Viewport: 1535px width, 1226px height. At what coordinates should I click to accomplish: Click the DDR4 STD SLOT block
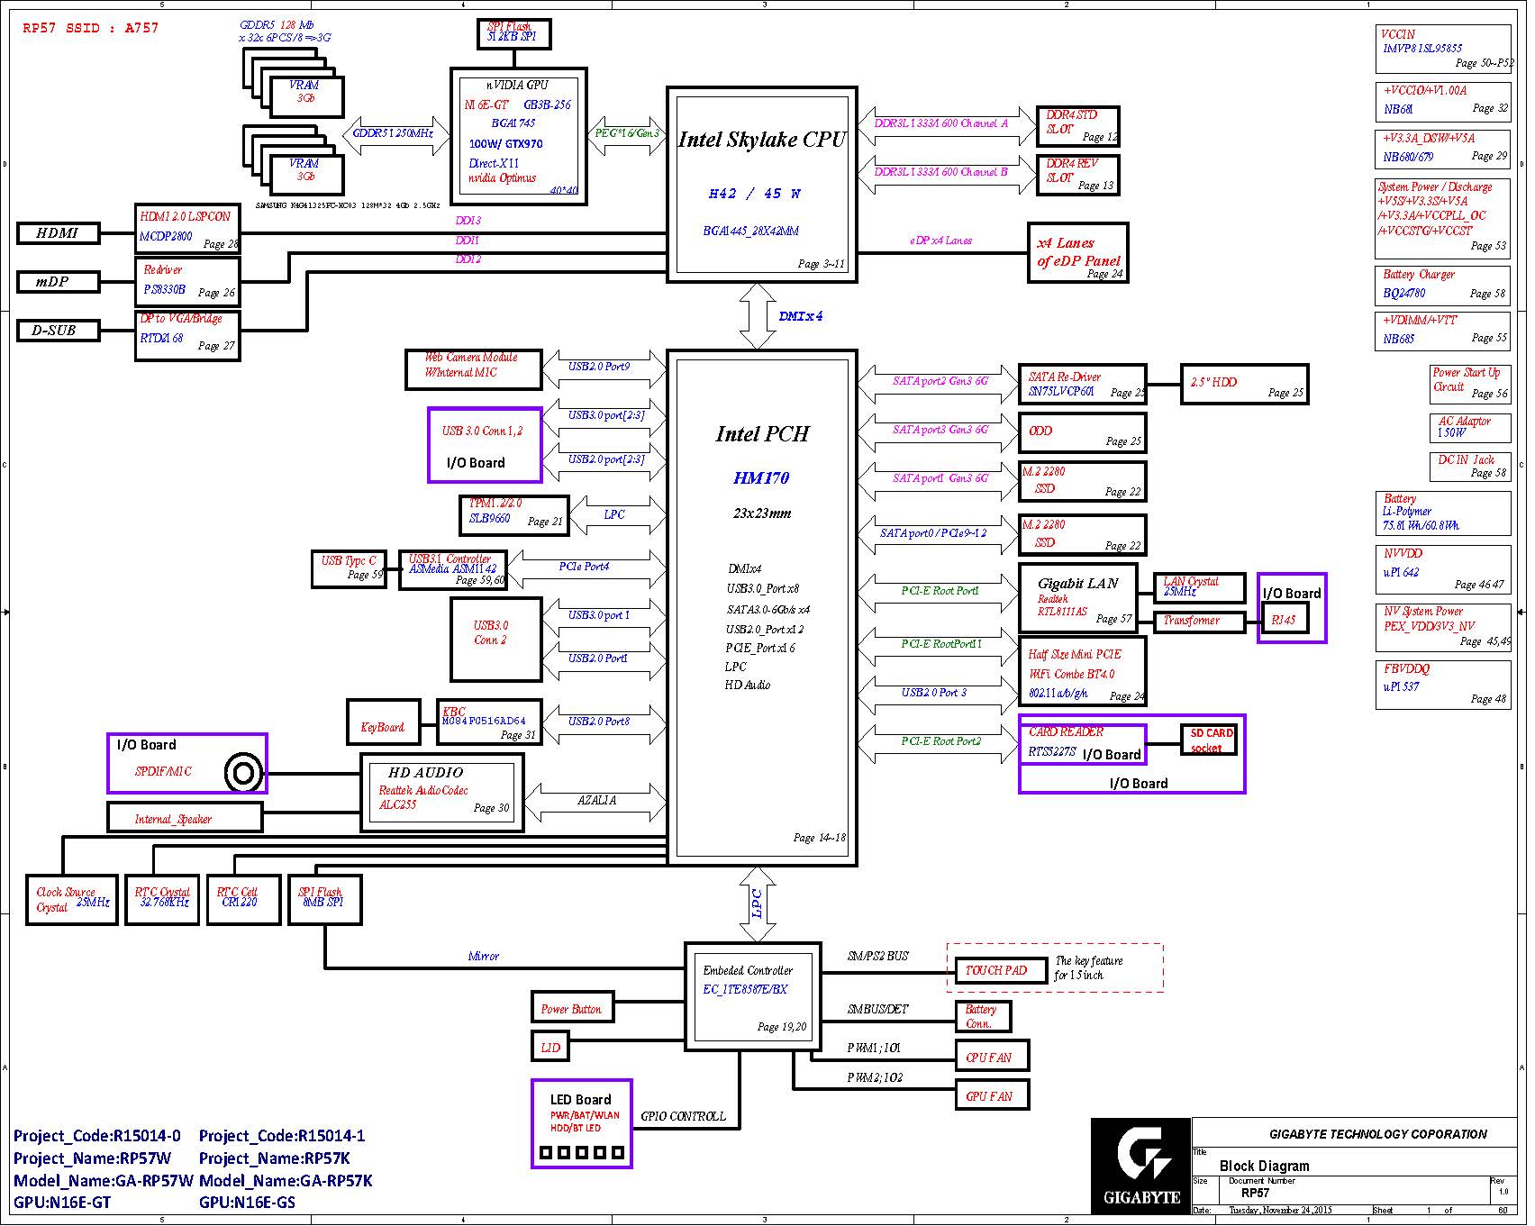[1077, 126]
